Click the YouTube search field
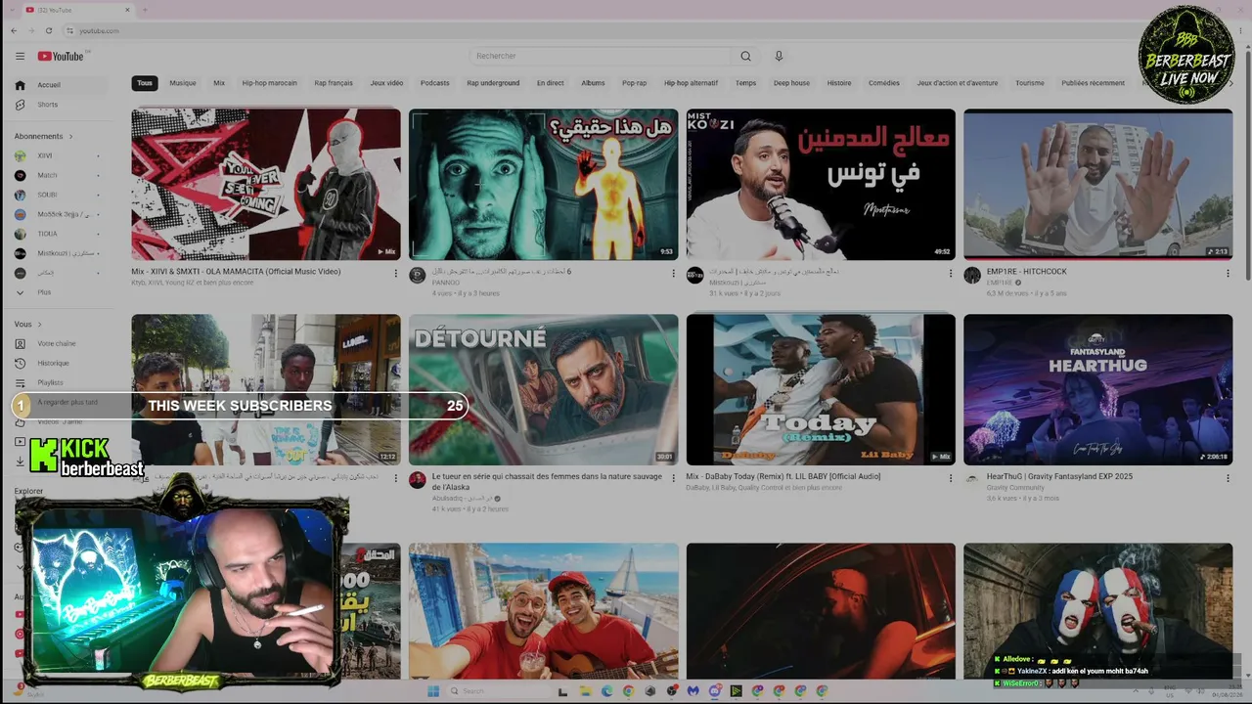 coord(602,56)
